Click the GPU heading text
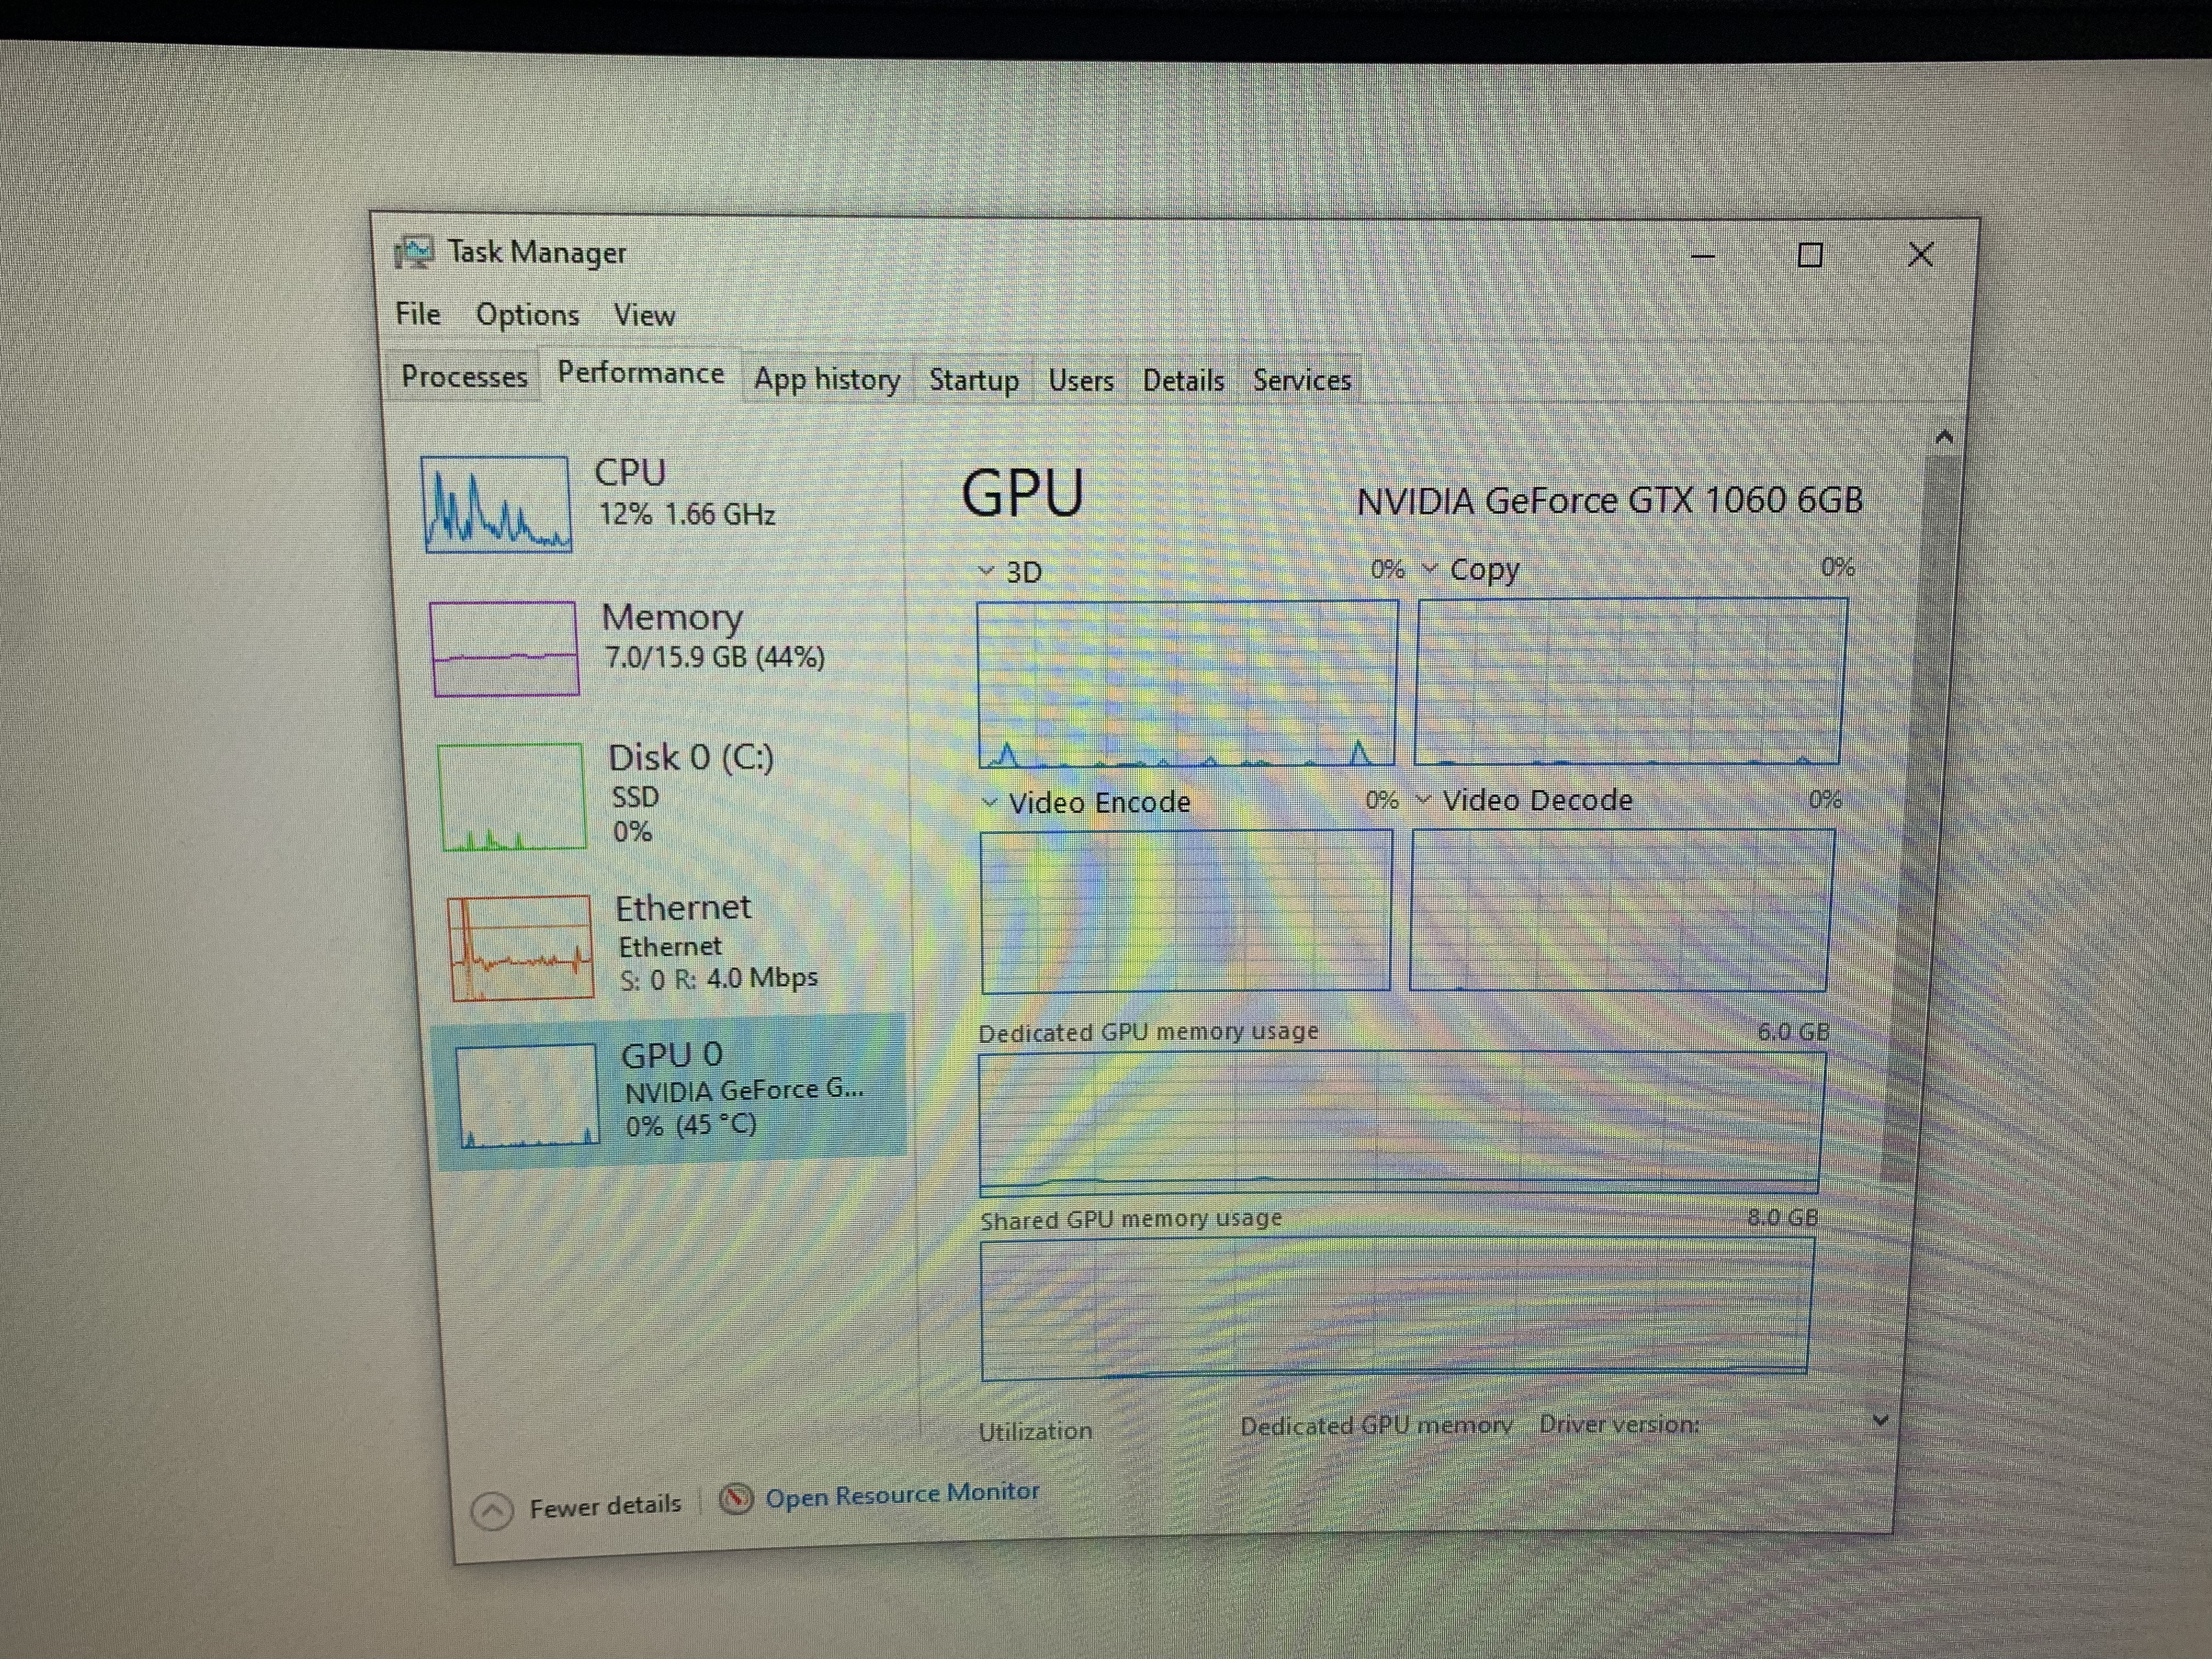The width and height of the screenshot is (2212, 1659). tap(1022, 493)
